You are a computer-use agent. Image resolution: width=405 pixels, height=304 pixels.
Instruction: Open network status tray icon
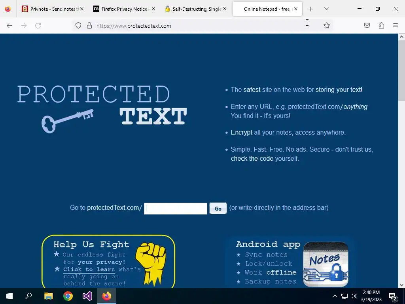pos(344,296)
